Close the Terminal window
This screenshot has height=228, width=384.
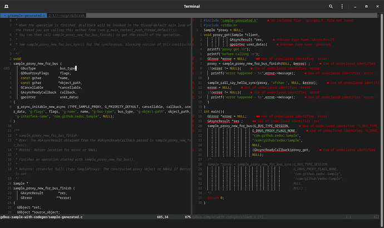[377, 6]
